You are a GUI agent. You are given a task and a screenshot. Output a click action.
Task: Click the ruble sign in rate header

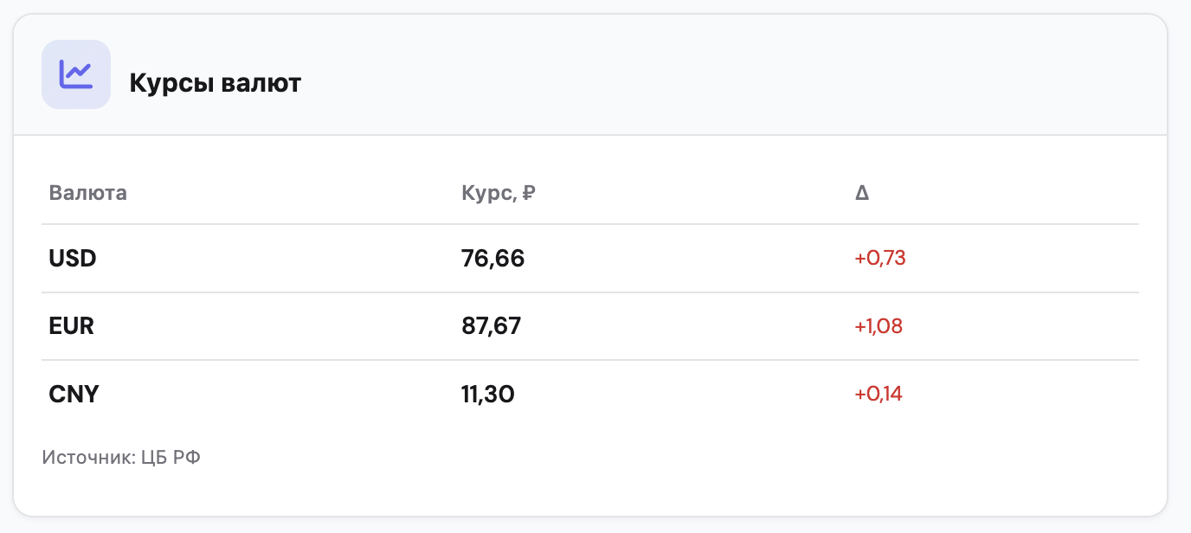[529, 192]
